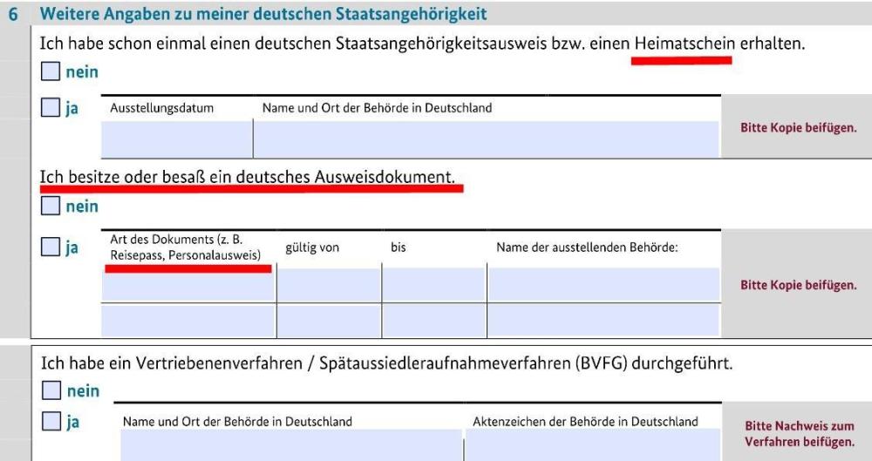872x461 pixels.
Task: Click first row 'bis' date field
Action: [433, 285]
